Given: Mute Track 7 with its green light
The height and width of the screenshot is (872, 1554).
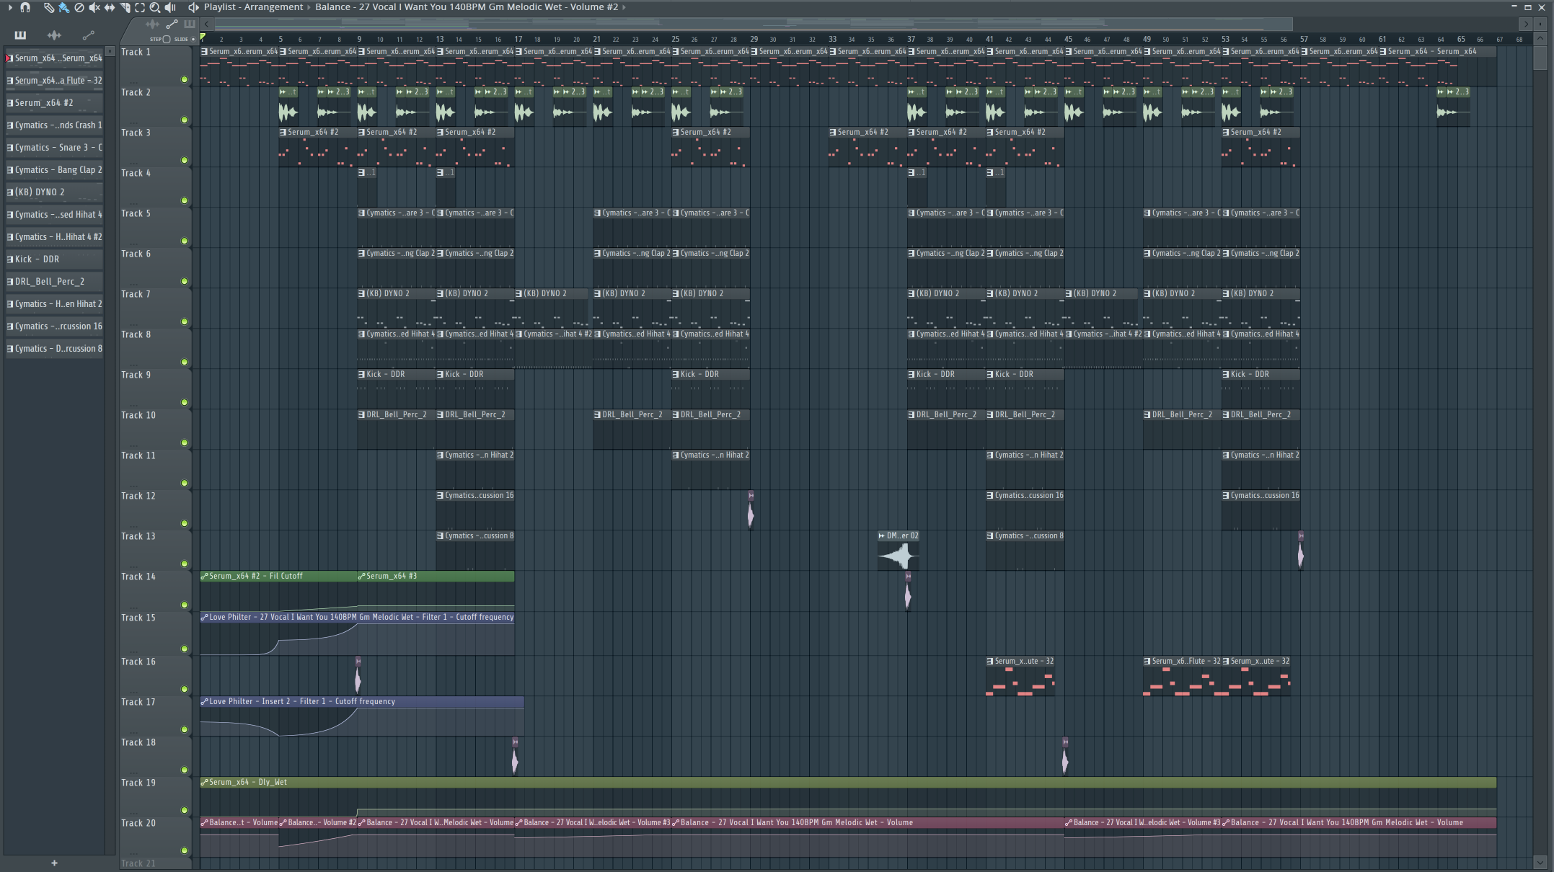Looking at the screenshot, I should (x=184, y=321).
